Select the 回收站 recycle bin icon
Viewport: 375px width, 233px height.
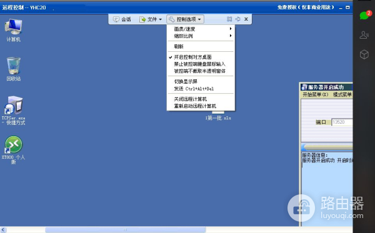[13, 69]
